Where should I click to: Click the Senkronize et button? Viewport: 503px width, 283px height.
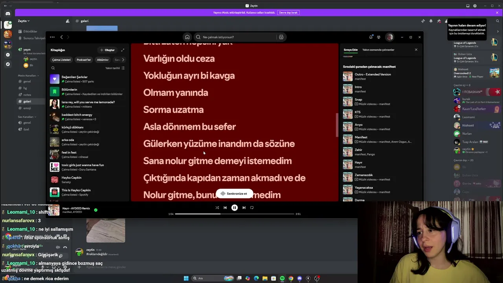click(x=234, y=193)
